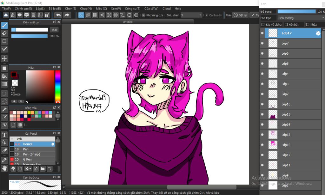Select the Pen (Sharp) brush

coord(32,154)
